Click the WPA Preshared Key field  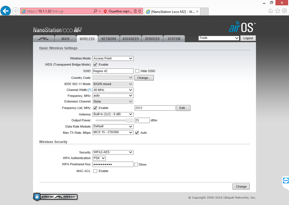113,164
